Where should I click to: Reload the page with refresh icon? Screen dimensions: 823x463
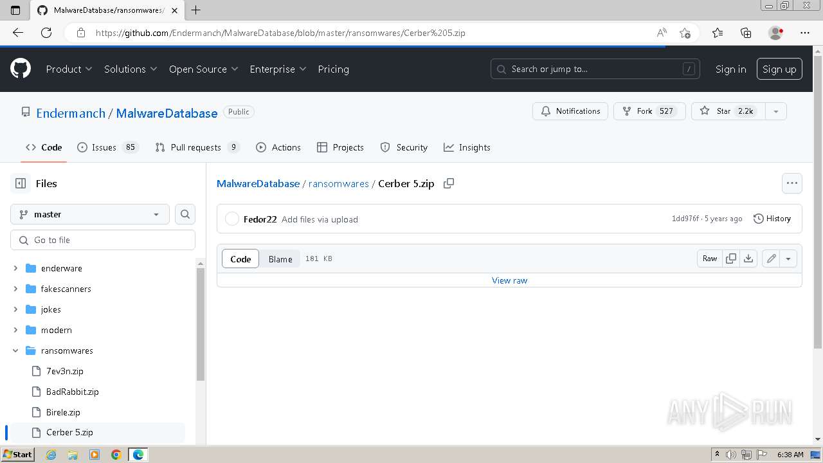[46, 33]
